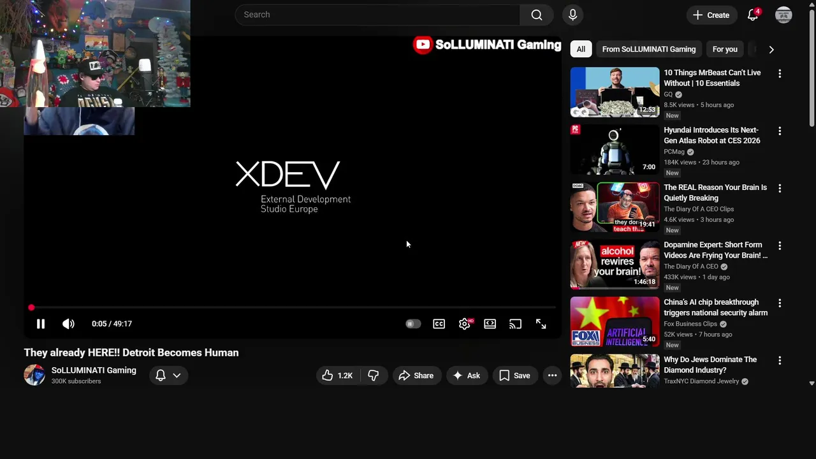Open more actions ellipsis below video
816x459 pixels.
pyautogui.click(x=552, y=375)
